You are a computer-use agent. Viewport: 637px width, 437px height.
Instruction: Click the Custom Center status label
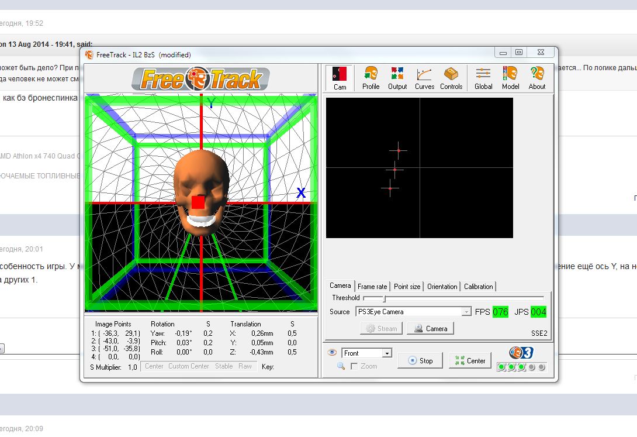(x=189, y=366)
